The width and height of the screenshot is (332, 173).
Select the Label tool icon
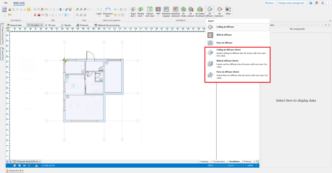[99, 9]
